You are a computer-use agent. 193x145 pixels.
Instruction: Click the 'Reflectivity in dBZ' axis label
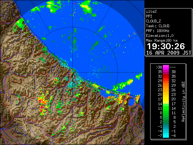[183, 101]
